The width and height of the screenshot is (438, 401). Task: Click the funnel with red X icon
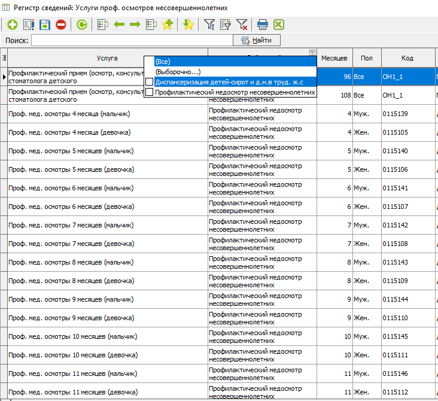[242, 25]
